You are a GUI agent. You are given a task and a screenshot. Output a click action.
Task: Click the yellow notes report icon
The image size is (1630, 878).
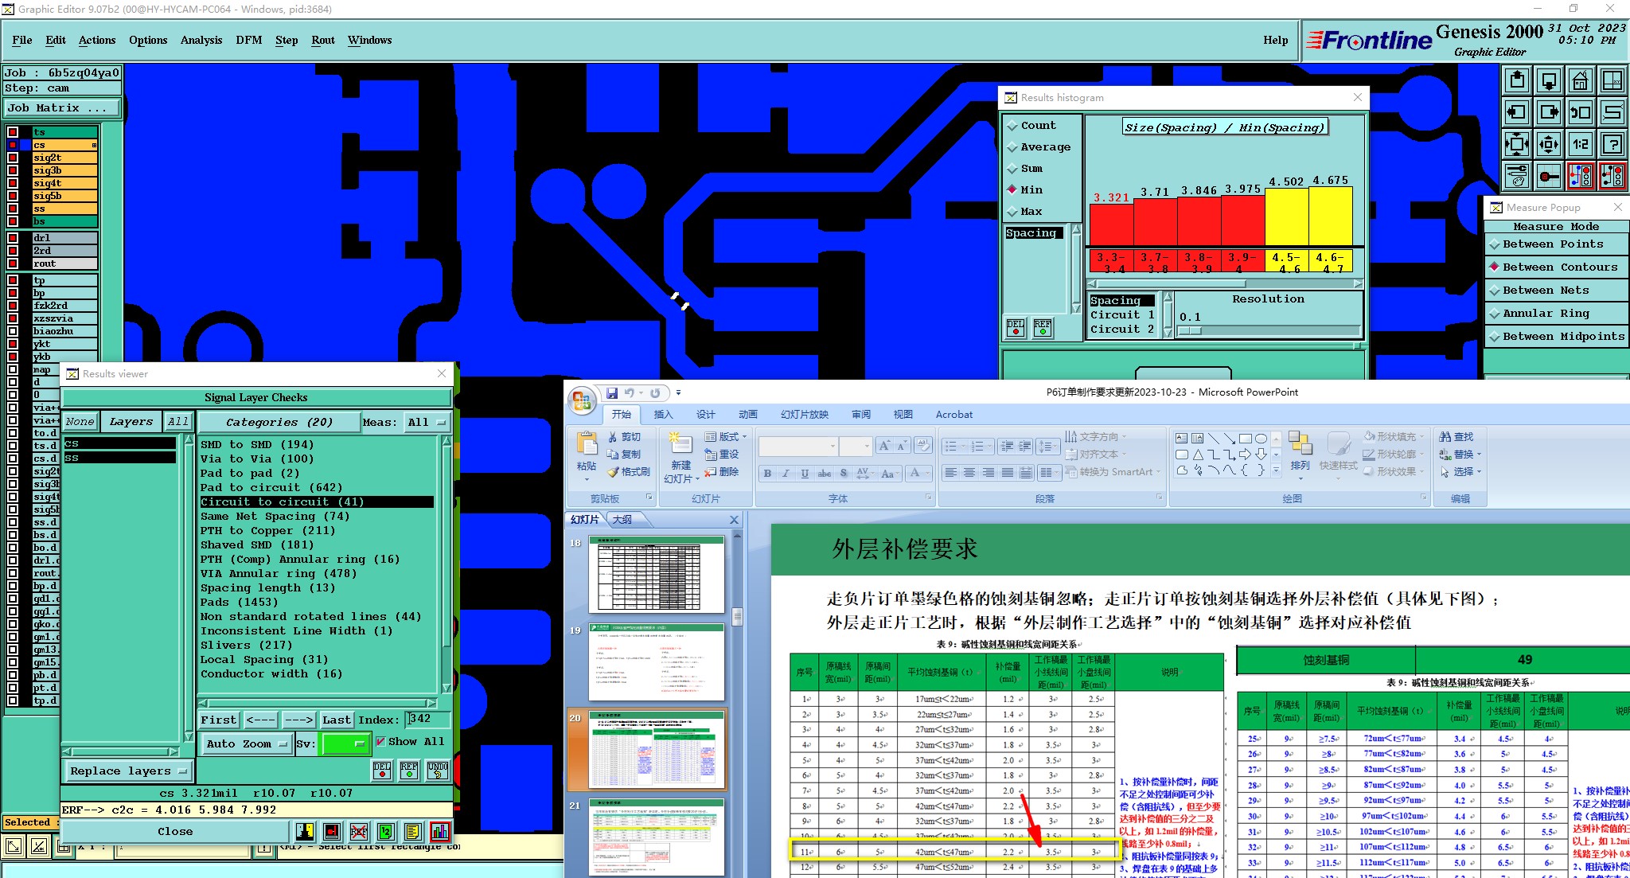412,832
